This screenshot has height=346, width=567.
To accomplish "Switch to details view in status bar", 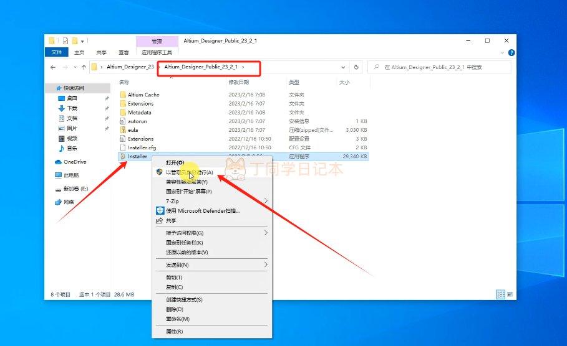I will click(500, 294).
